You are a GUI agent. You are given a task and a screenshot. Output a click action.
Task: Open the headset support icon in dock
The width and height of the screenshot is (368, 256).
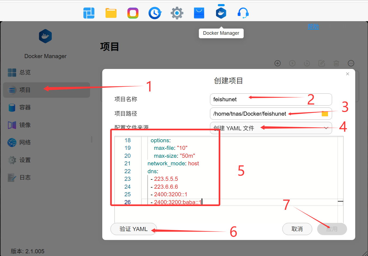[x=243, y=13]
